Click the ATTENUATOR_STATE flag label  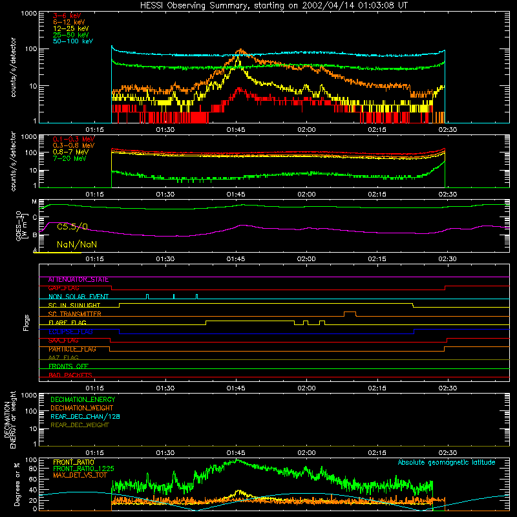point(78,280)
